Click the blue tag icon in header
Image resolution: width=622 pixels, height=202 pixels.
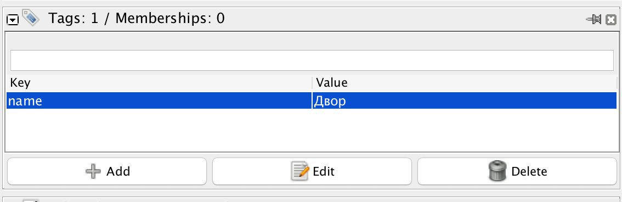click(x=31, y=18)
